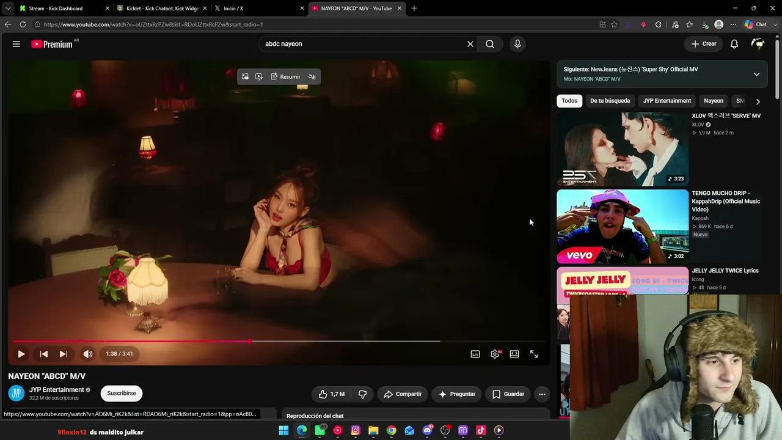This screenshot has width=782, height=440.
Task: Open the JYP Entertainment channel avatar
Action: click(16, 394)
